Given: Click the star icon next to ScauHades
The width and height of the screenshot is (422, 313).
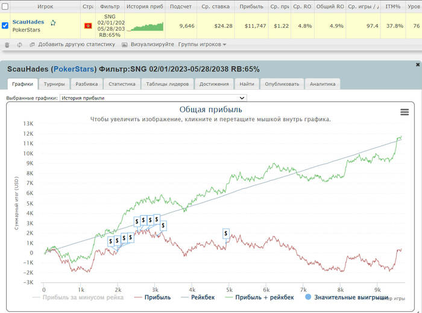Looking at the screenshot, I should click(x=53, y=22).
